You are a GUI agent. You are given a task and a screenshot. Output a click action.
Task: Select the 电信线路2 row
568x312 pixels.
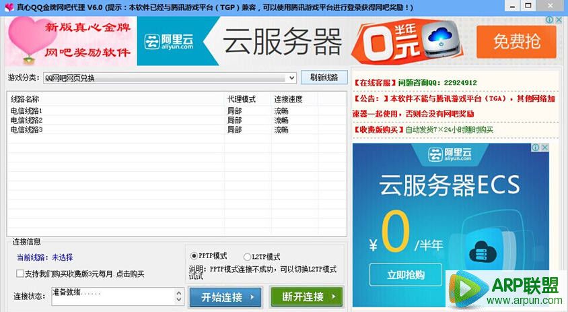point(176,120)
